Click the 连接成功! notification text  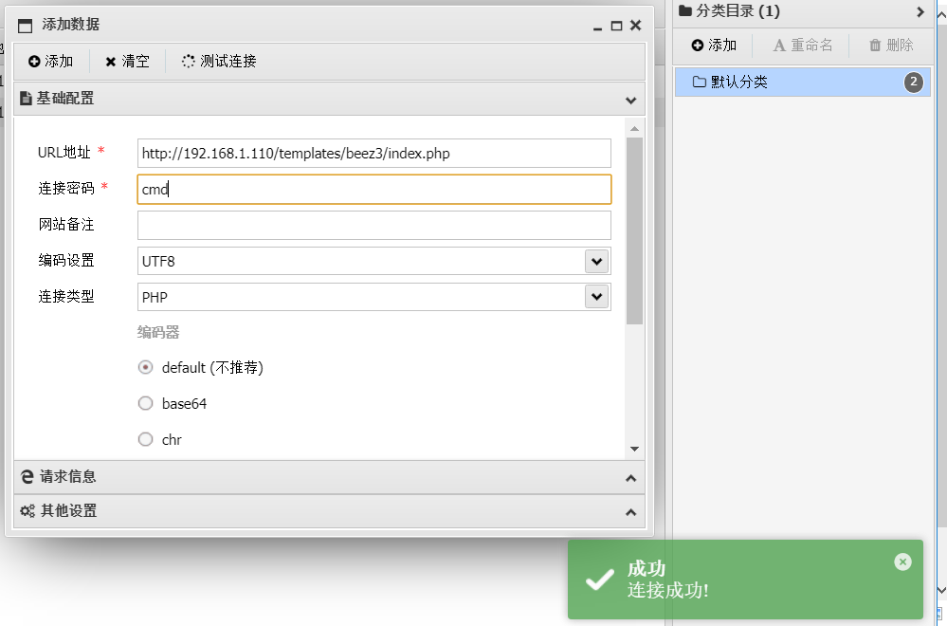[668, 590]
